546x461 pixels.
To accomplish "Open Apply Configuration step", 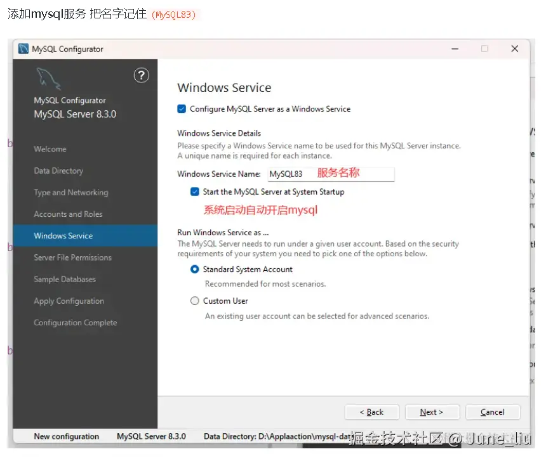I will point(69,301).
